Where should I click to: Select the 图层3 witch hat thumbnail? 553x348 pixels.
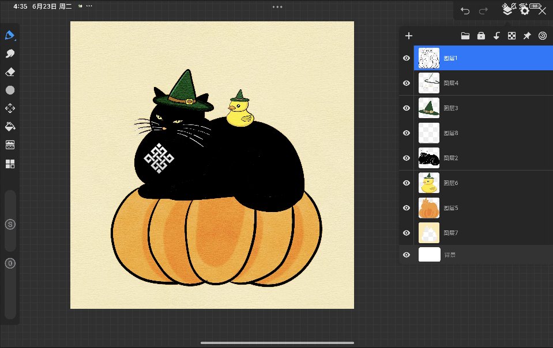coord(429,108)
